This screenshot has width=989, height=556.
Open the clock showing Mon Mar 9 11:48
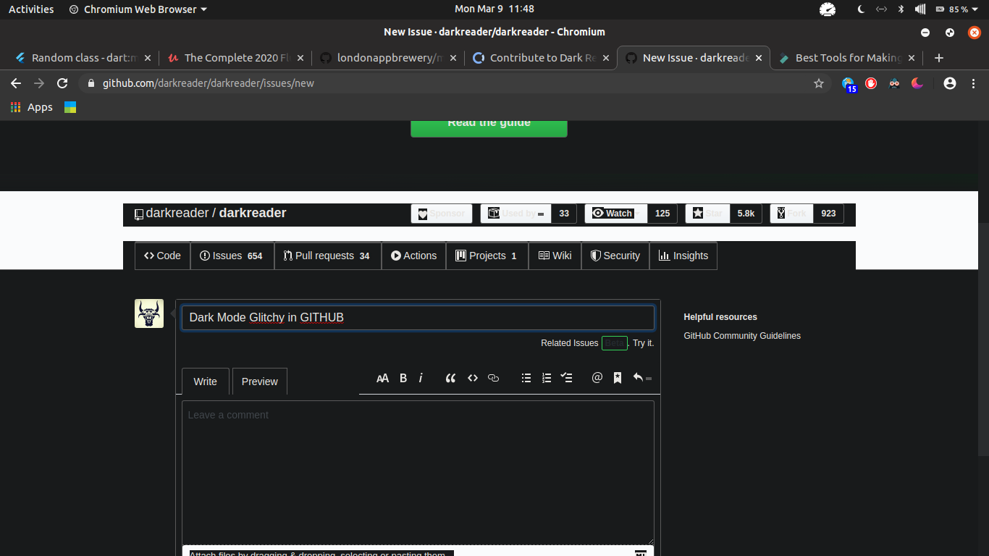point(494,9)
